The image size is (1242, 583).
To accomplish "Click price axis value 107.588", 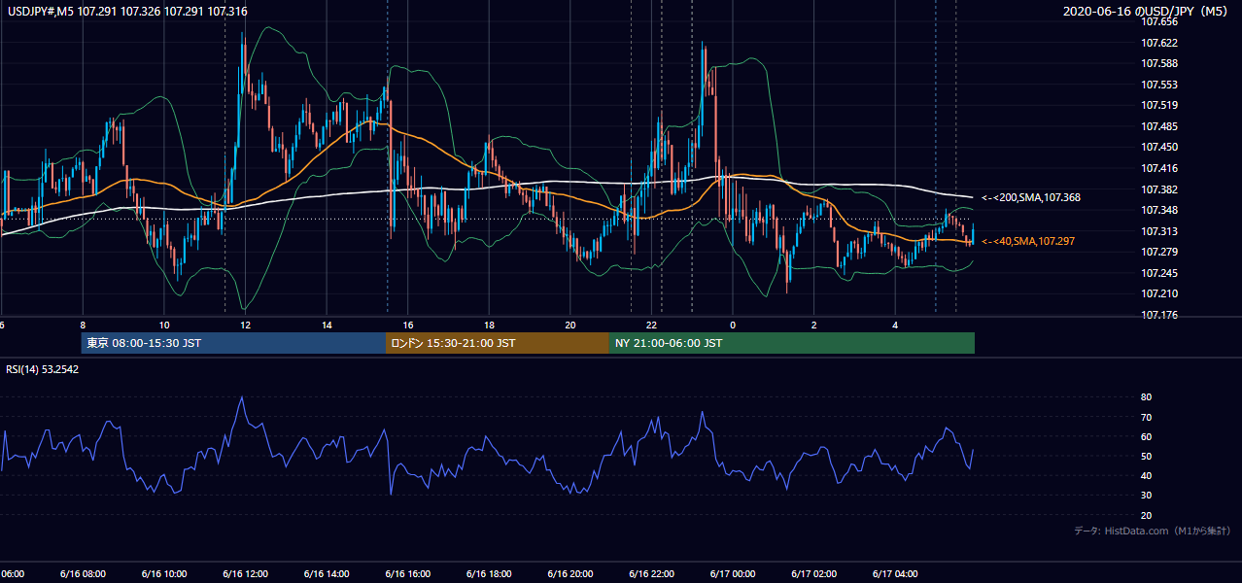I will click(1158, 63).
